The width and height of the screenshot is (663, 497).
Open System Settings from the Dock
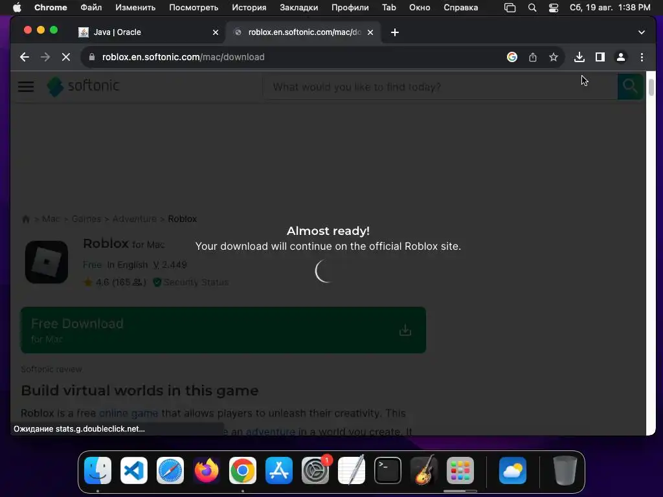315,470
